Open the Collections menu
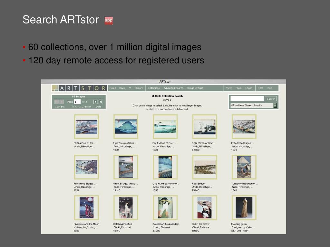330x247 pixels. tap(154, 88)
